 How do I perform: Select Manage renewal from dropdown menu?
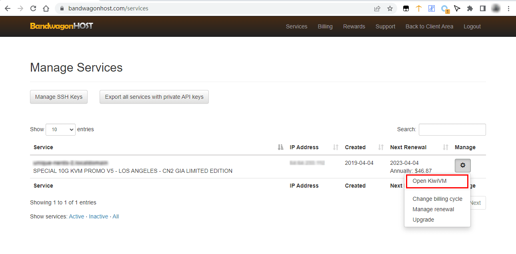[433, 209]
